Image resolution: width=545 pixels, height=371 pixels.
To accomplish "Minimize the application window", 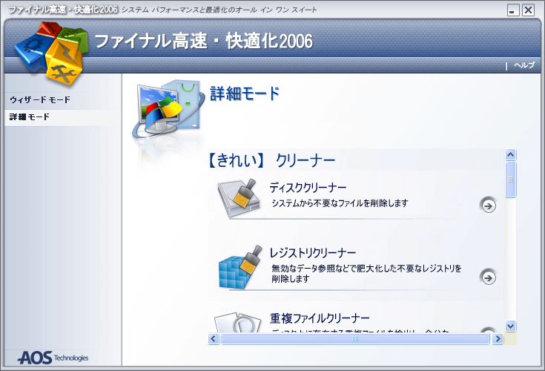I will click(x=513, y=10).
